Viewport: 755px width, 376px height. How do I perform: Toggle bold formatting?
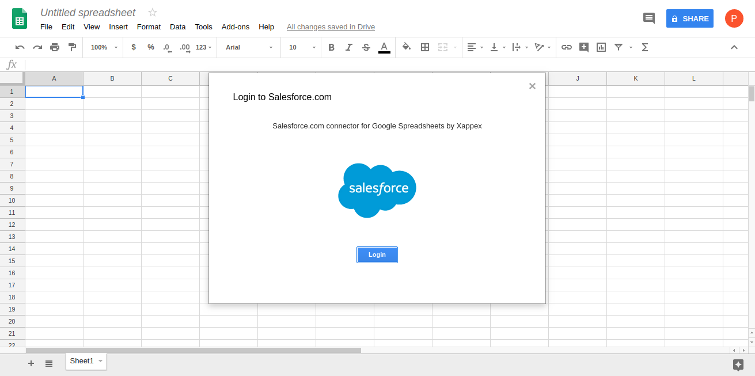coord(331,47)
